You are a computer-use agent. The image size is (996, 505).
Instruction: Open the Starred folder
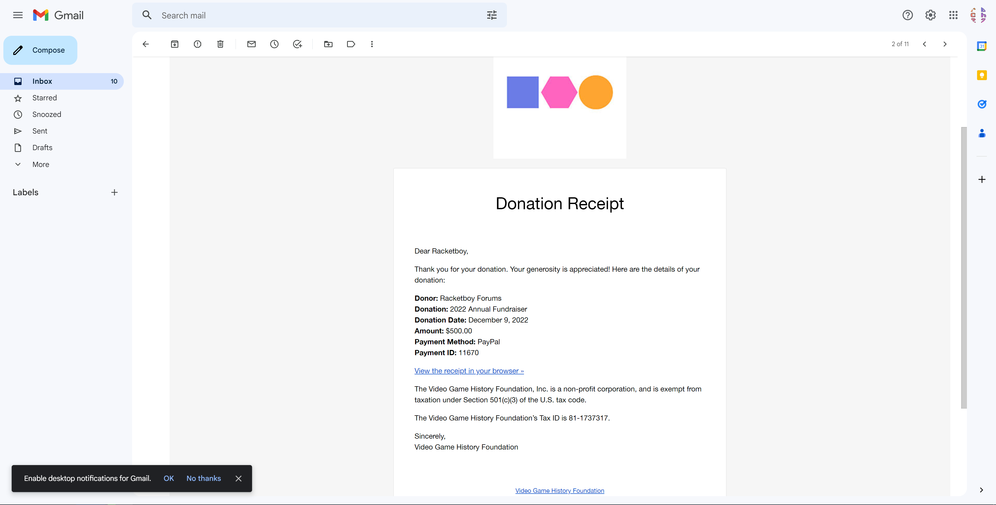click(x=62, y=98)
